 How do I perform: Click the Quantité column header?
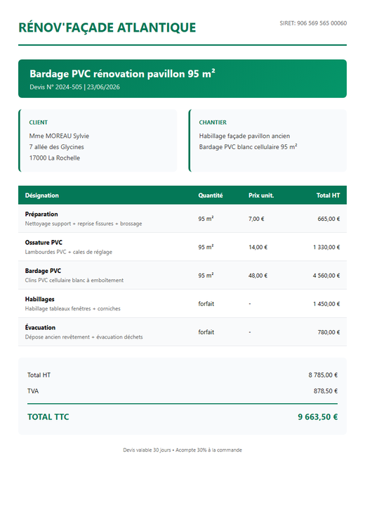211,196
